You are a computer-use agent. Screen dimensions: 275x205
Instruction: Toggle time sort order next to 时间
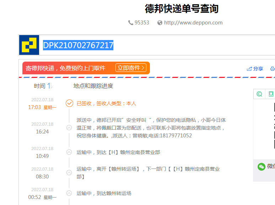pyautogui.click(x=50, y=86)
